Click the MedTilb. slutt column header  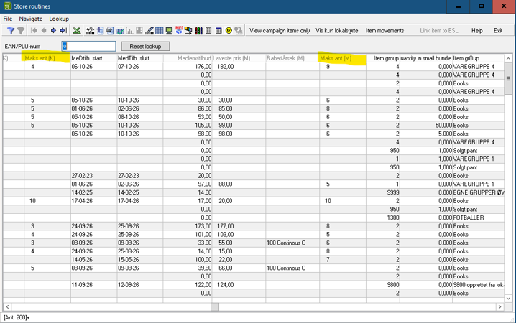click(x=140, y=58)
